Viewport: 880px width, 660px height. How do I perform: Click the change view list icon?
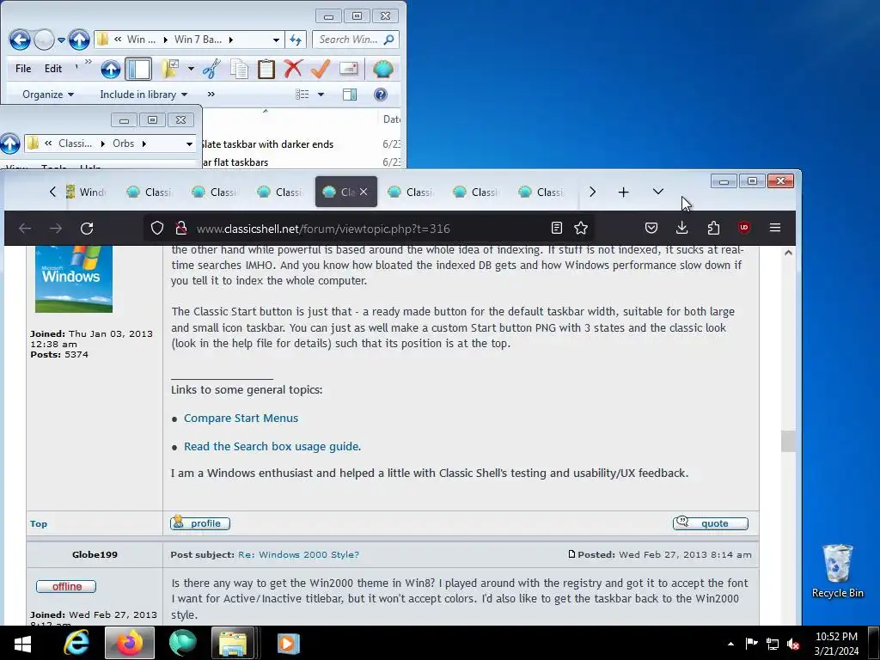point(302,95)
